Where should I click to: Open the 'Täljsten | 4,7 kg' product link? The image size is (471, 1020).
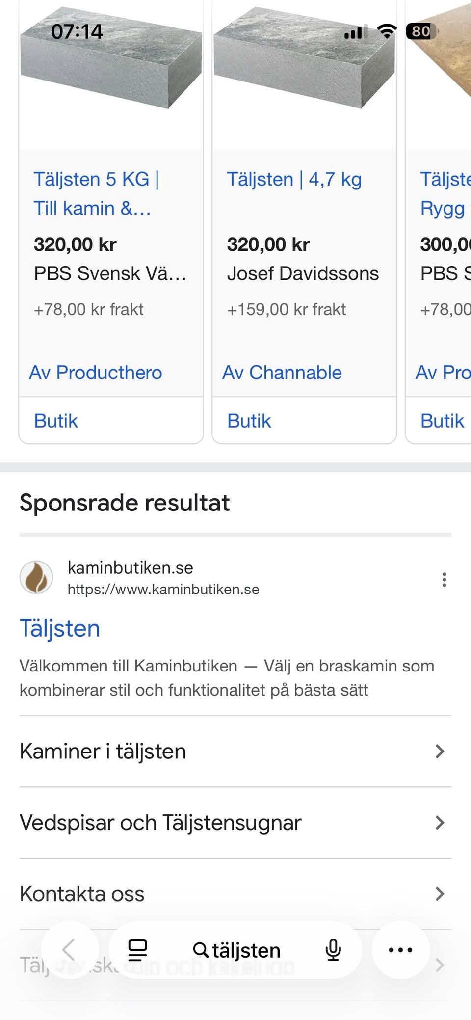click(x=294, y=180)
